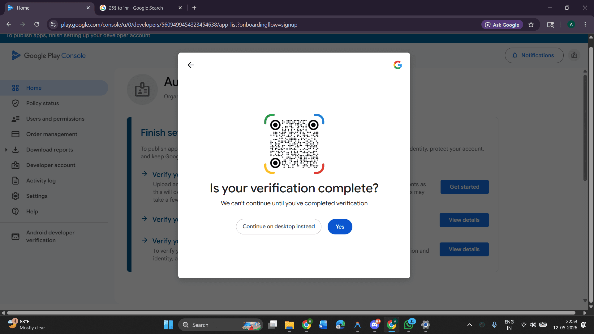This screenshot has width=594, height=334.
Task: Close the Home browser tab
Action: [x=88, y=8]
